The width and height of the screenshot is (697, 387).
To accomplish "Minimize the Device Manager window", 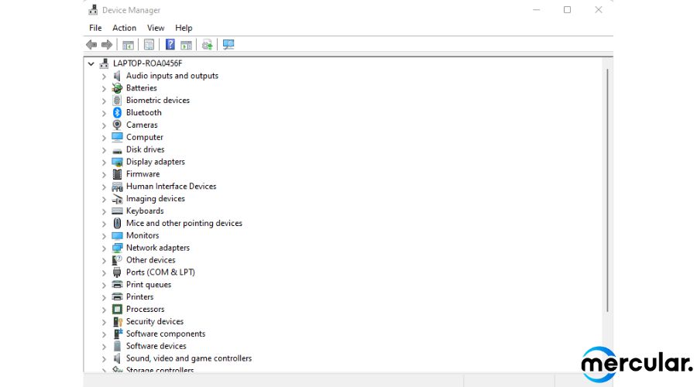I will (537, 10).
